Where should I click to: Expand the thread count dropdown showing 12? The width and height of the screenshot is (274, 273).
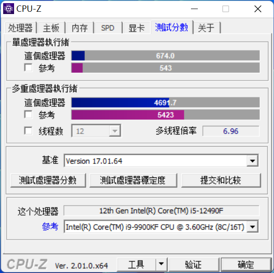(x=115, y=131)
